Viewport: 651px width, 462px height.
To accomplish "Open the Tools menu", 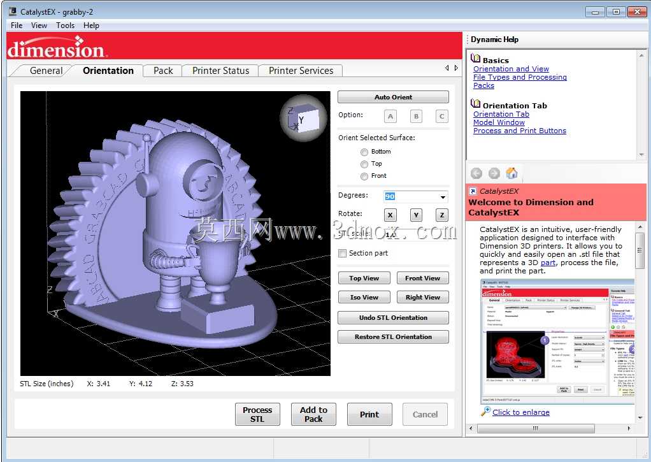I will point(65,25).
